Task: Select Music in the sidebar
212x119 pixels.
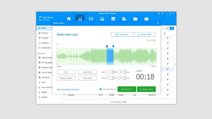Action: (x=44, y=28)
